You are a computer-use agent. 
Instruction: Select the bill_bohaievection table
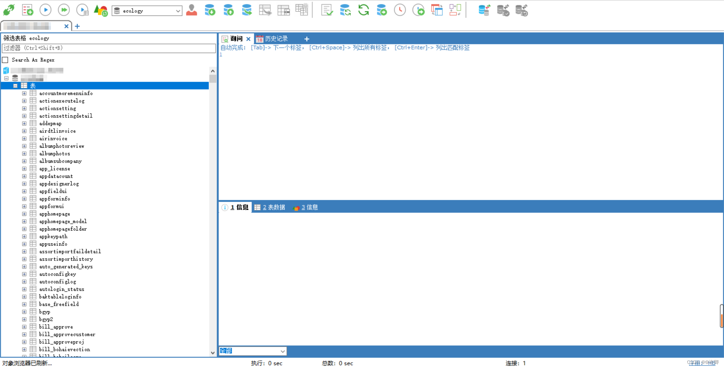pos(64,350)
